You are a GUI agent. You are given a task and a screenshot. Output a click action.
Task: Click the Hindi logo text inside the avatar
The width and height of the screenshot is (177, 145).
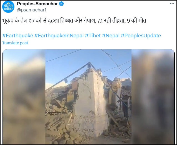pyautogui.click(x=8, y=7)
